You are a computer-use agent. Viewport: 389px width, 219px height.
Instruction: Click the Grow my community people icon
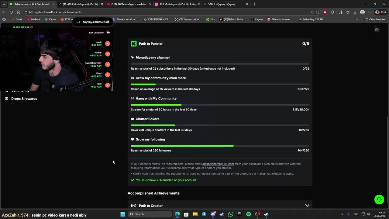(x=133, y=78)
